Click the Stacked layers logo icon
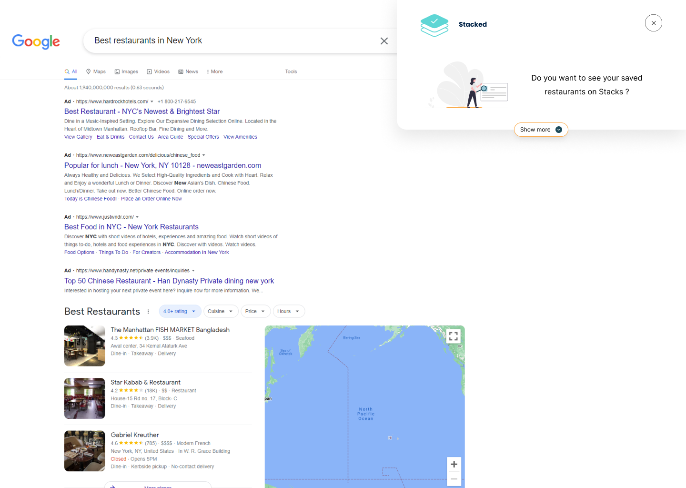The width and height of the screenshot is (686, 488). click(434, 25)
